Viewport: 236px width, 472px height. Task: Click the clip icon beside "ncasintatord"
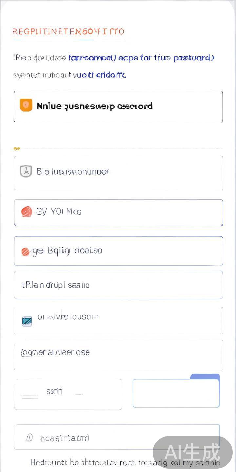click(29, 437)
